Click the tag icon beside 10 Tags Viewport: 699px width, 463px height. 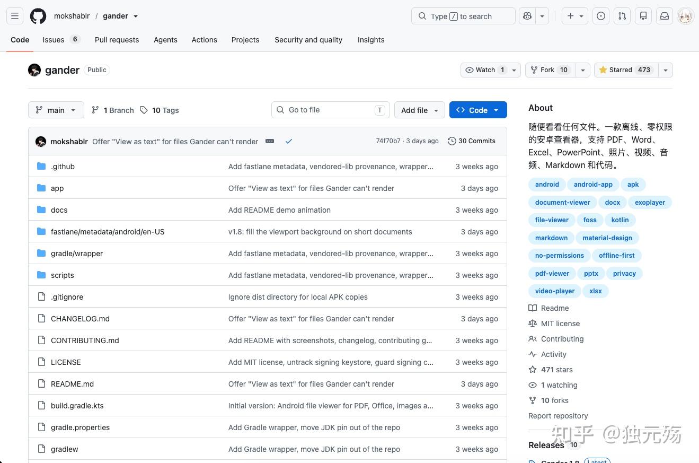(144, 110)
